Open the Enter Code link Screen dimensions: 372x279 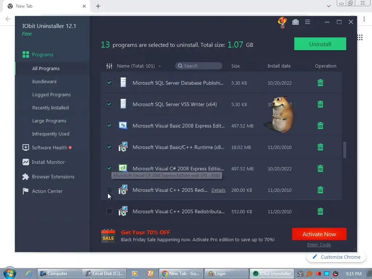click(x=319, y=244)
